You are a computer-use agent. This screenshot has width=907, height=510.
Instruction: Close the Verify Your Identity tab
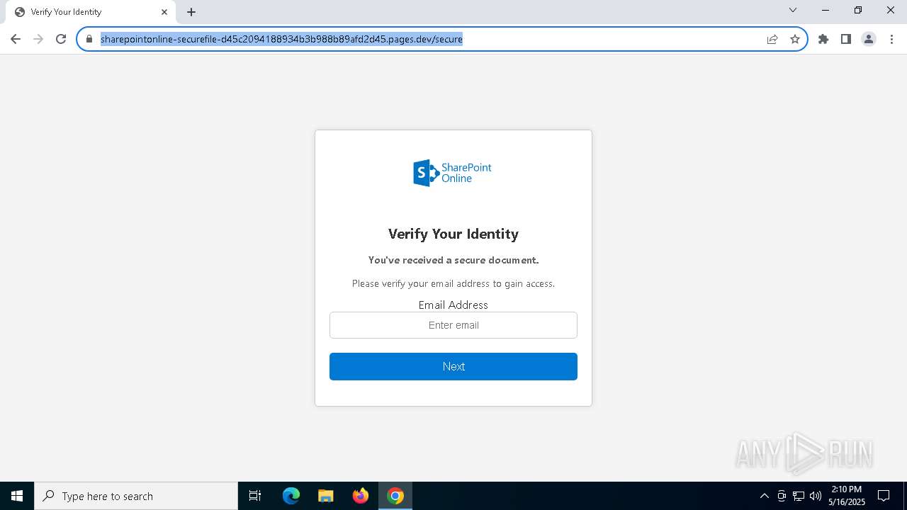[164, 12]
